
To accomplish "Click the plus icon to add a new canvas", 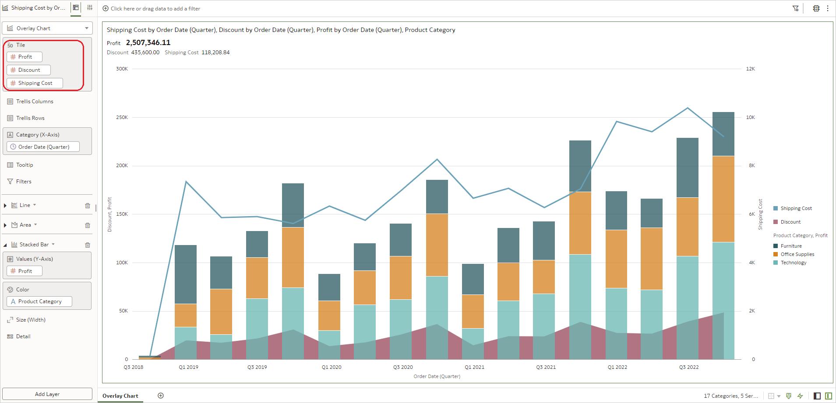I will 160,395.
